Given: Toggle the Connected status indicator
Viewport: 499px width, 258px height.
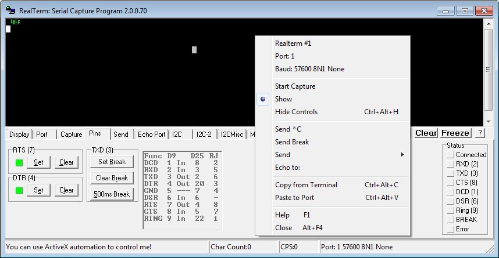Looking at the screenshot, I should coord(450,155).
